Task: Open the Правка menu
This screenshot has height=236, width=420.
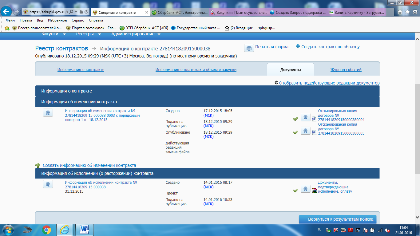Action: point(26,20)
